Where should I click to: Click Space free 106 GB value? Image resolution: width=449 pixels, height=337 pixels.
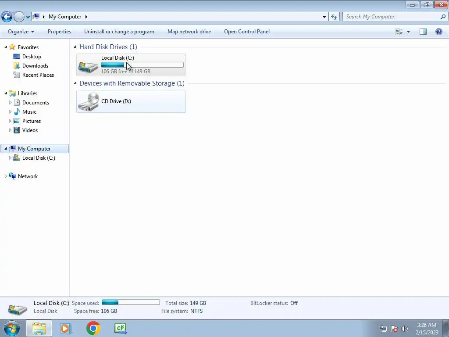point(109,311)
